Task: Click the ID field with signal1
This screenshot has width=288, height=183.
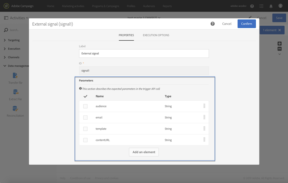Action: [x=144, y=70]
